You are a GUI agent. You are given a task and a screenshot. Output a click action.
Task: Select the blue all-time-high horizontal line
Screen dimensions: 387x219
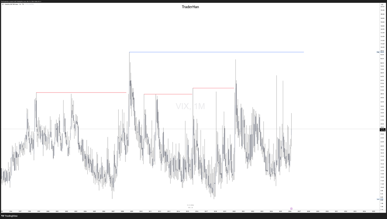point(216,52)
